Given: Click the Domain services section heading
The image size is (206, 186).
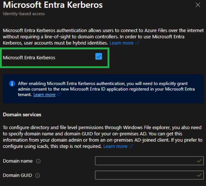Looking at the screenshot, I should pos(22,115).
